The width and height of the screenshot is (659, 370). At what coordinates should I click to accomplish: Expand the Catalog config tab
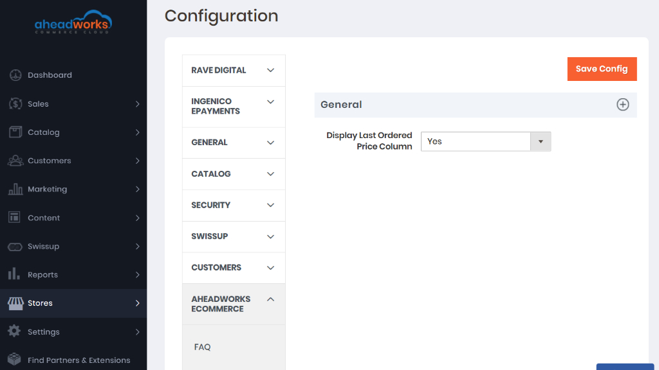(x=234, y=174)
